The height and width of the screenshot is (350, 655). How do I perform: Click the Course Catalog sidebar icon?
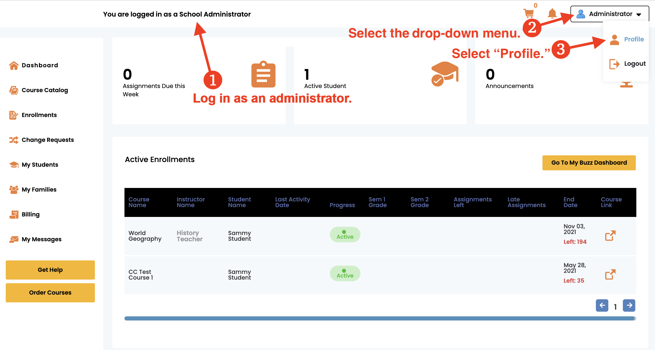14,90
